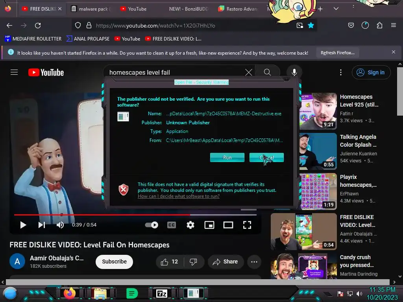The height and width of the screenshot is (302, 403).
Task: Open Playrix homescapes video thumbnail
Action: [x=318, y=192]
